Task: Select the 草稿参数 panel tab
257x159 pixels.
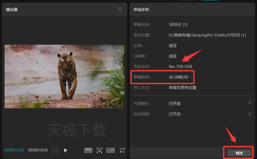Action: 141,9
